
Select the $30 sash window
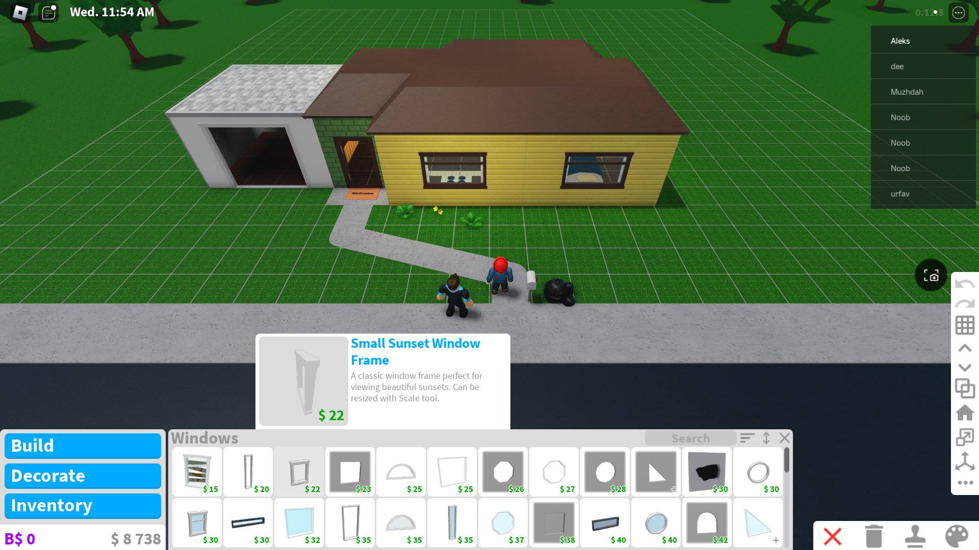(197, 523)
